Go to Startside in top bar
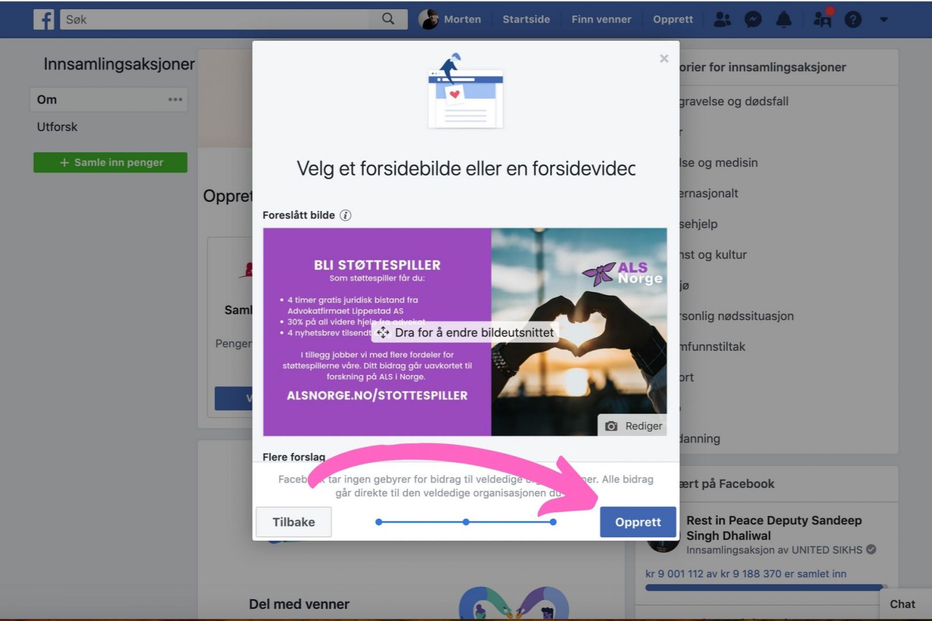This screenshot has height=621, width=932. [x=526, y=19]
